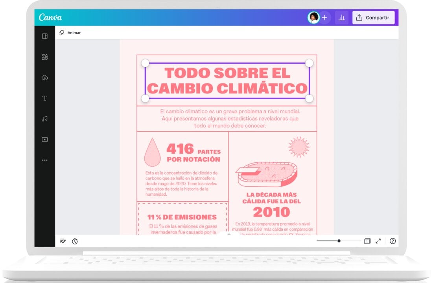This screenshot has height=283, width=433.
Task: Select the Text tool in sidebar
Action: pyautogui.click(x=45, y=98)
